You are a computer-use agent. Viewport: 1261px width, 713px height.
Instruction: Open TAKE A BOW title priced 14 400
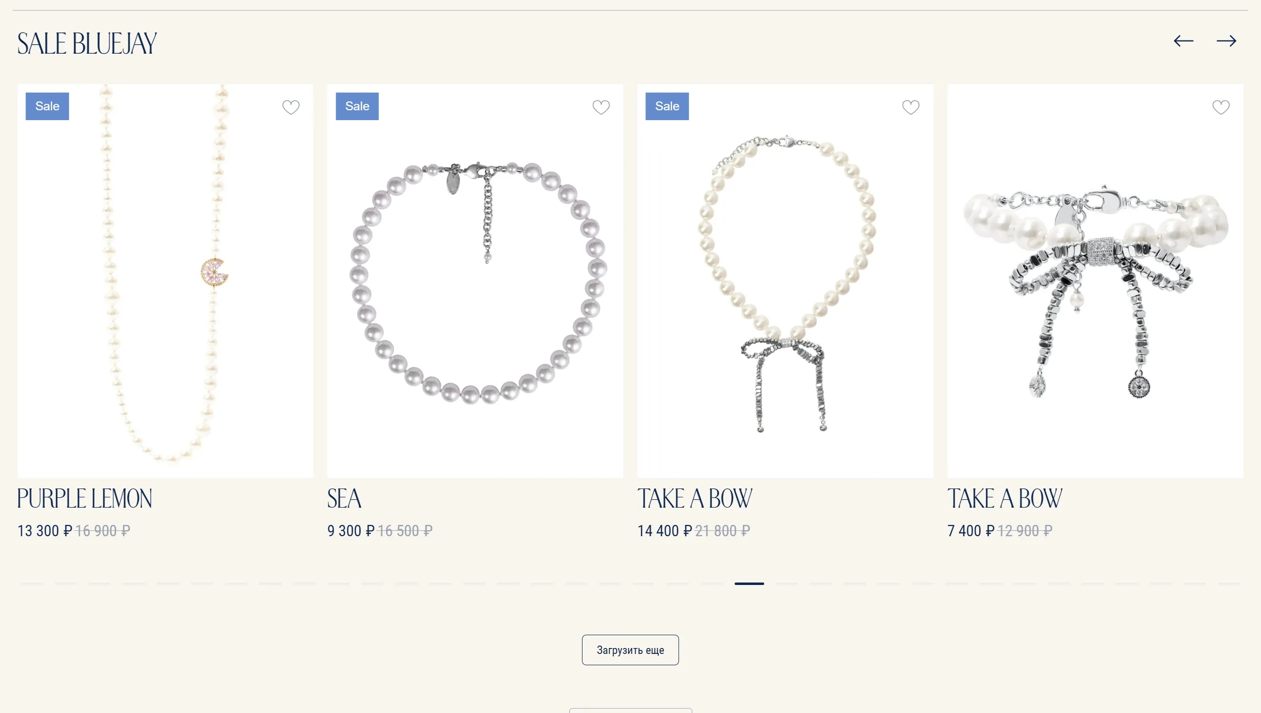coord(695,498)
